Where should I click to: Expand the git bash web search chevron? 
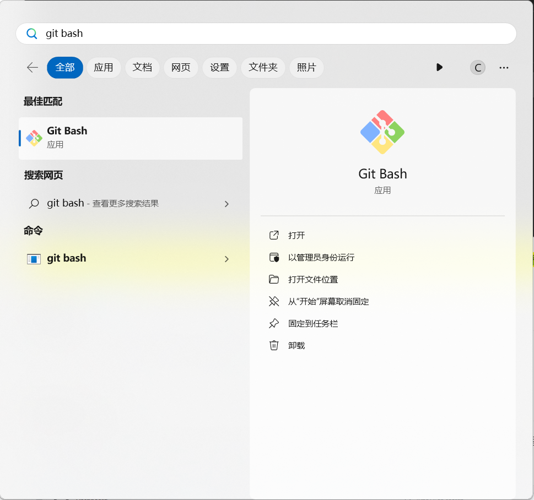click(226, 204)
